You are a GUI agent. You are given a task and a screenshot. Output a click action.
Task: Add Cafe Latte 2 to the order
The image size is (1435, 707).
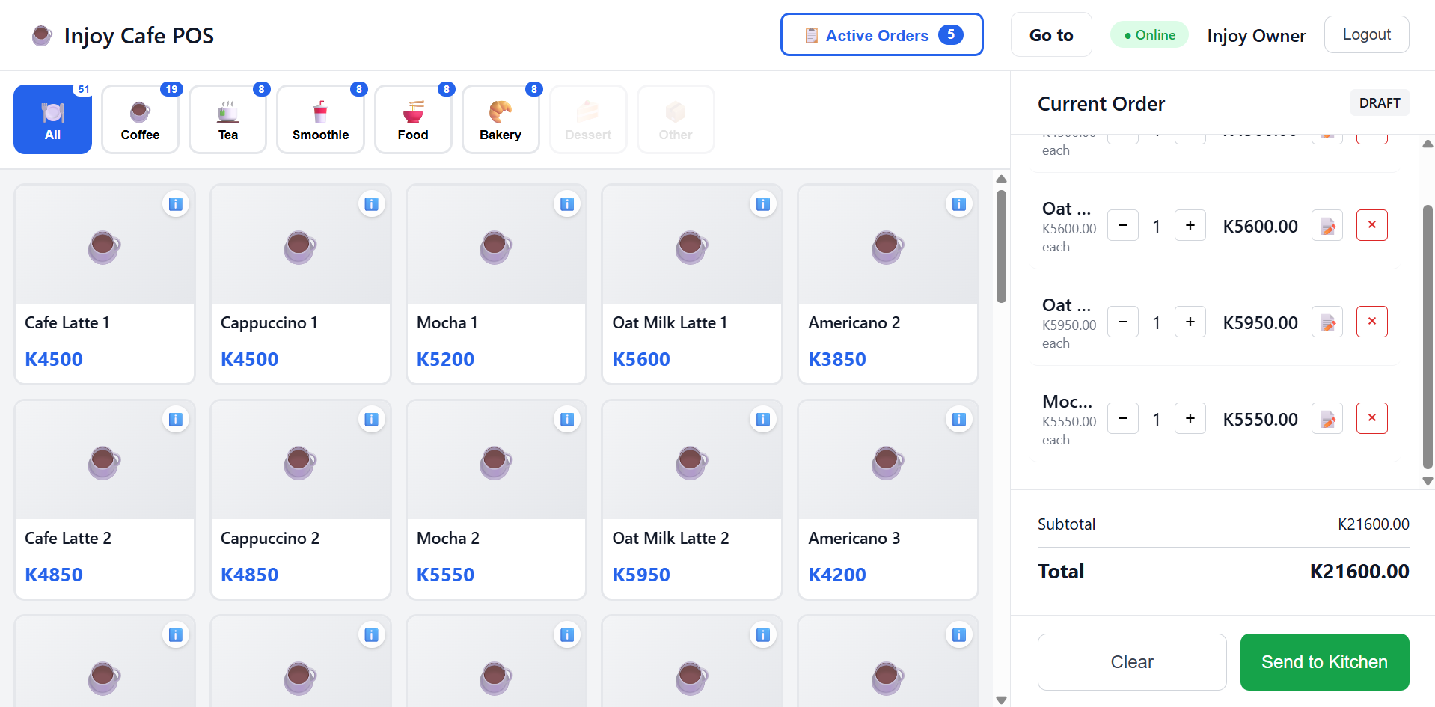coord(105,500)
